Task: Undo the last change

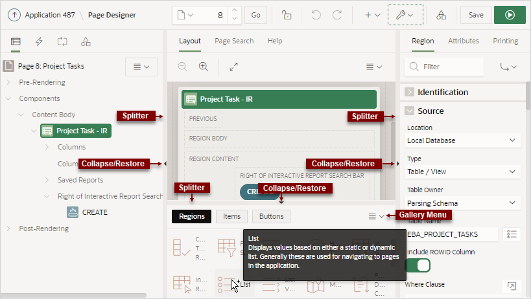Action: coord(316,15)
